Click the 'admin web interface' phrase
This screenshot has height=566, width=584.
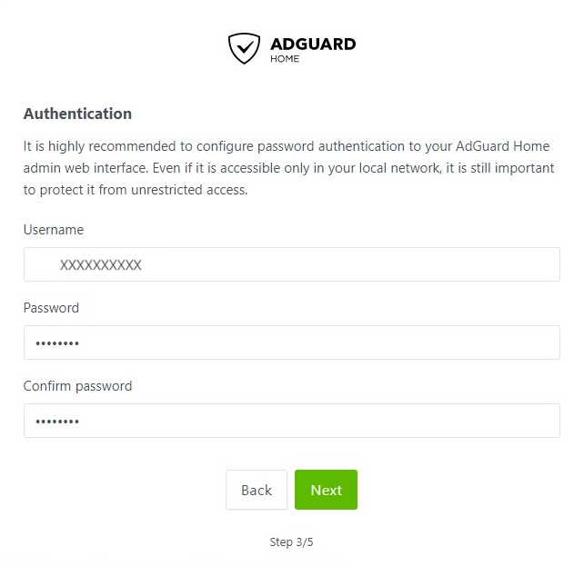coord(86,168)
